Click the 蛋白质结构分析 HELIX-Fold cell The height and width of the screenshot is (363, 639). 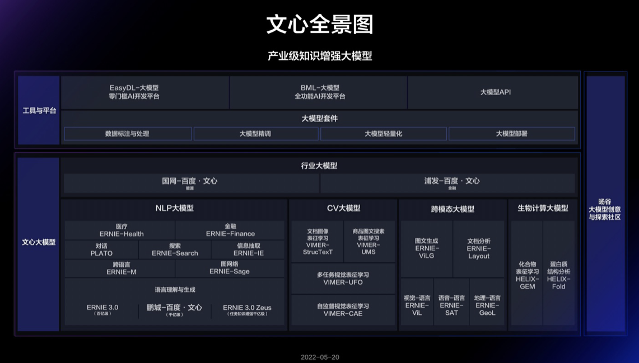pyautogui.click(x=559, y=273)
